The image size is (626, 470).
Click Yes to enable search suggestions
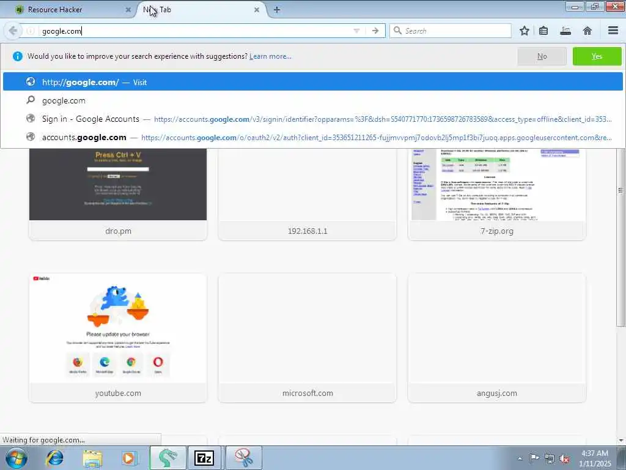coord(597,56)
